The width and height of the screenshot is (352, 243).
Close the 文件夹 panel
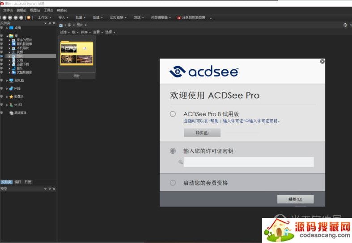pos(54,23)
